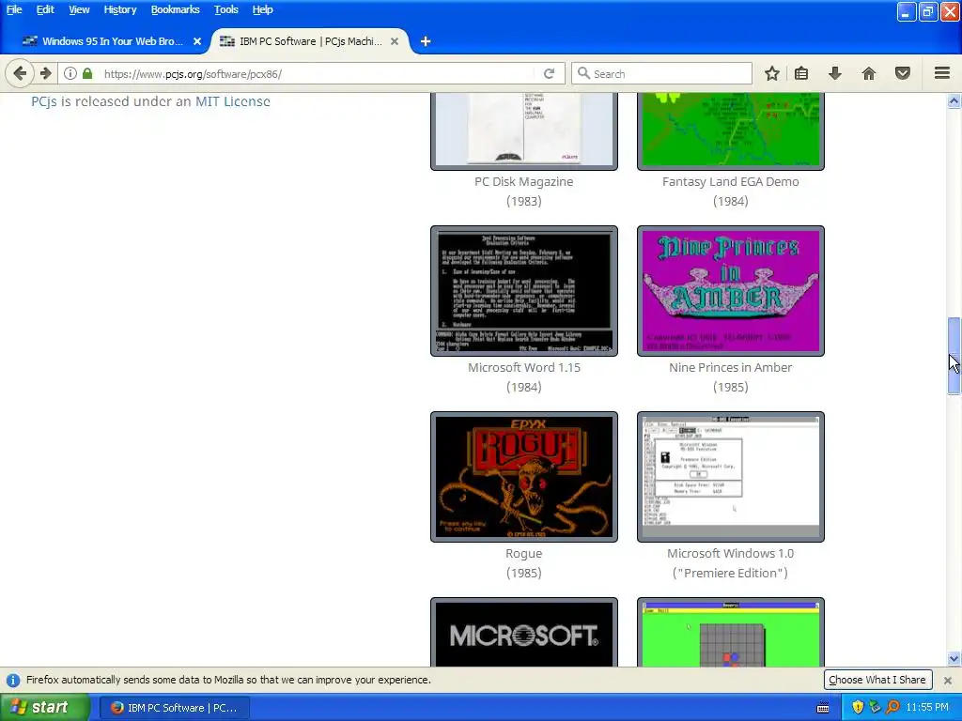The height and width of the screenshot is (721, 962).
Task: Show site information via the info icon
Action: click(70, 73)
